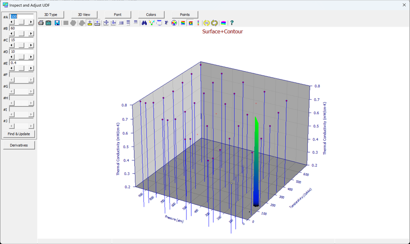Click the #E parameter field with 0.4
The width and height of the screenshot is (410, 244).
pyautogui.click(x=22, y=63)
